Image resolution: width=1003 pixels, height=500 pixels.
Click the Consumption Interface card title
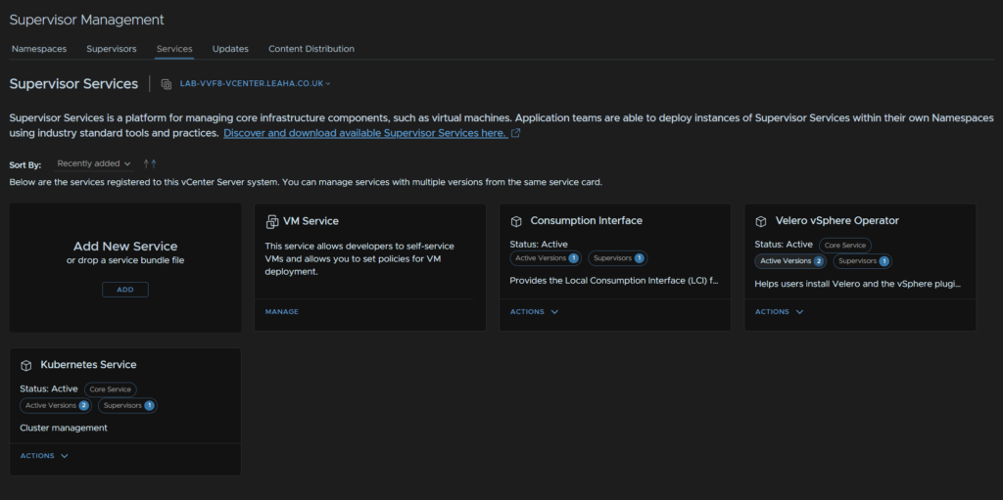pyautogui.click(x=586, y=220)
